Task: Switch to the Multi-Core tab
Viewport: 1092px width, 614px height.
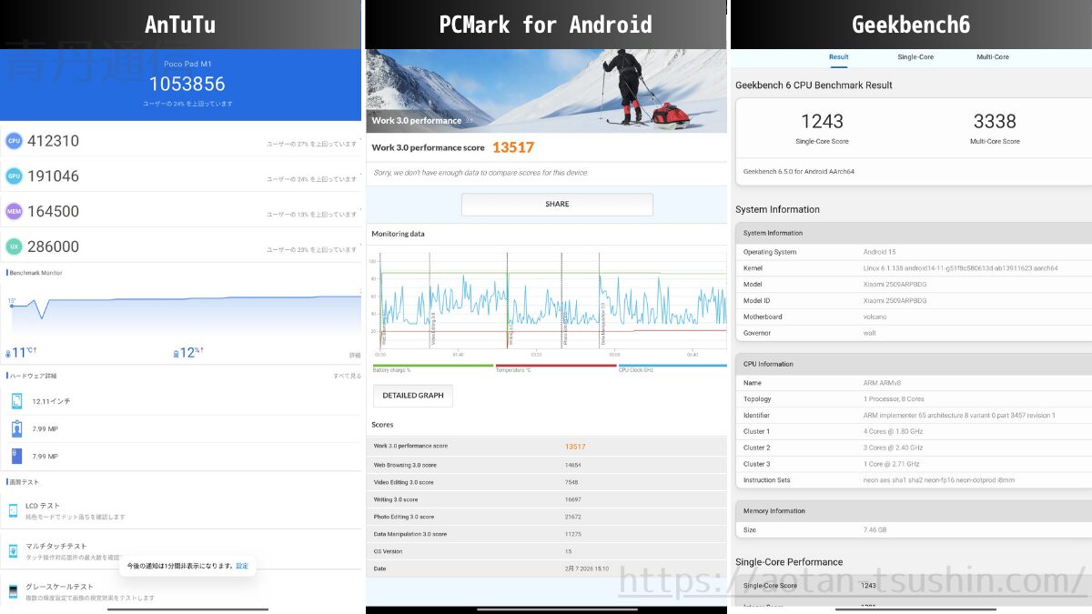Action: (992, 57)
